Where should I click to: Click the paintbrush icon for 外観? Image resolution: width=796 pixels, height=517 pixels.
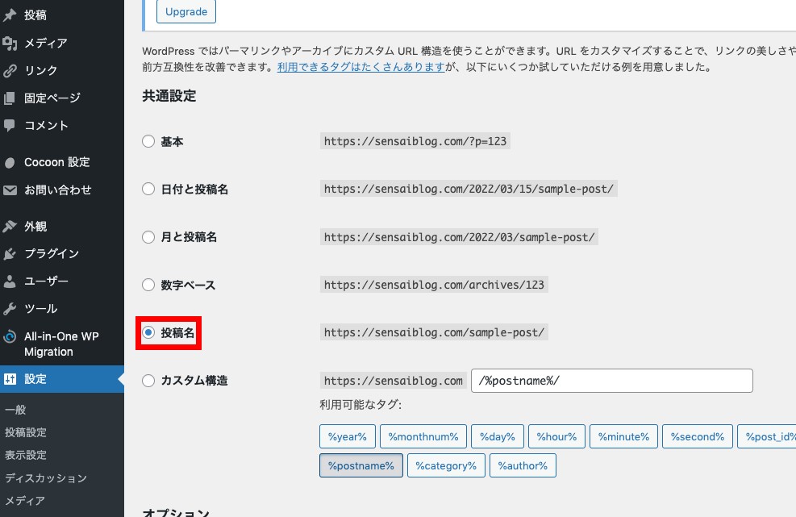point(10,227)
